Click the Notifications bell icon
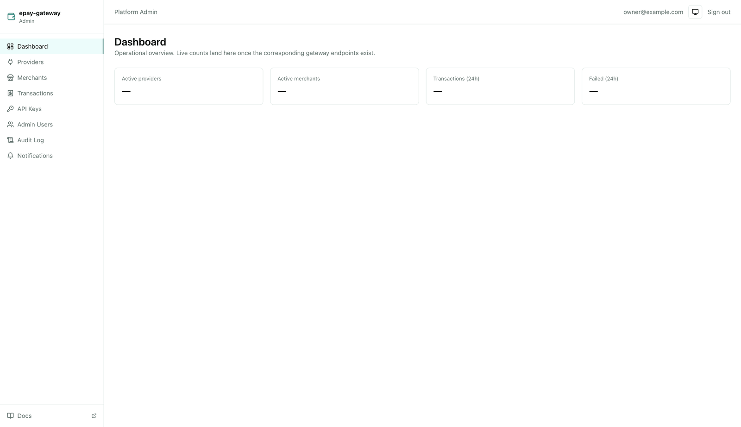Viewport: 741px width, 427px height. point(10,156)
